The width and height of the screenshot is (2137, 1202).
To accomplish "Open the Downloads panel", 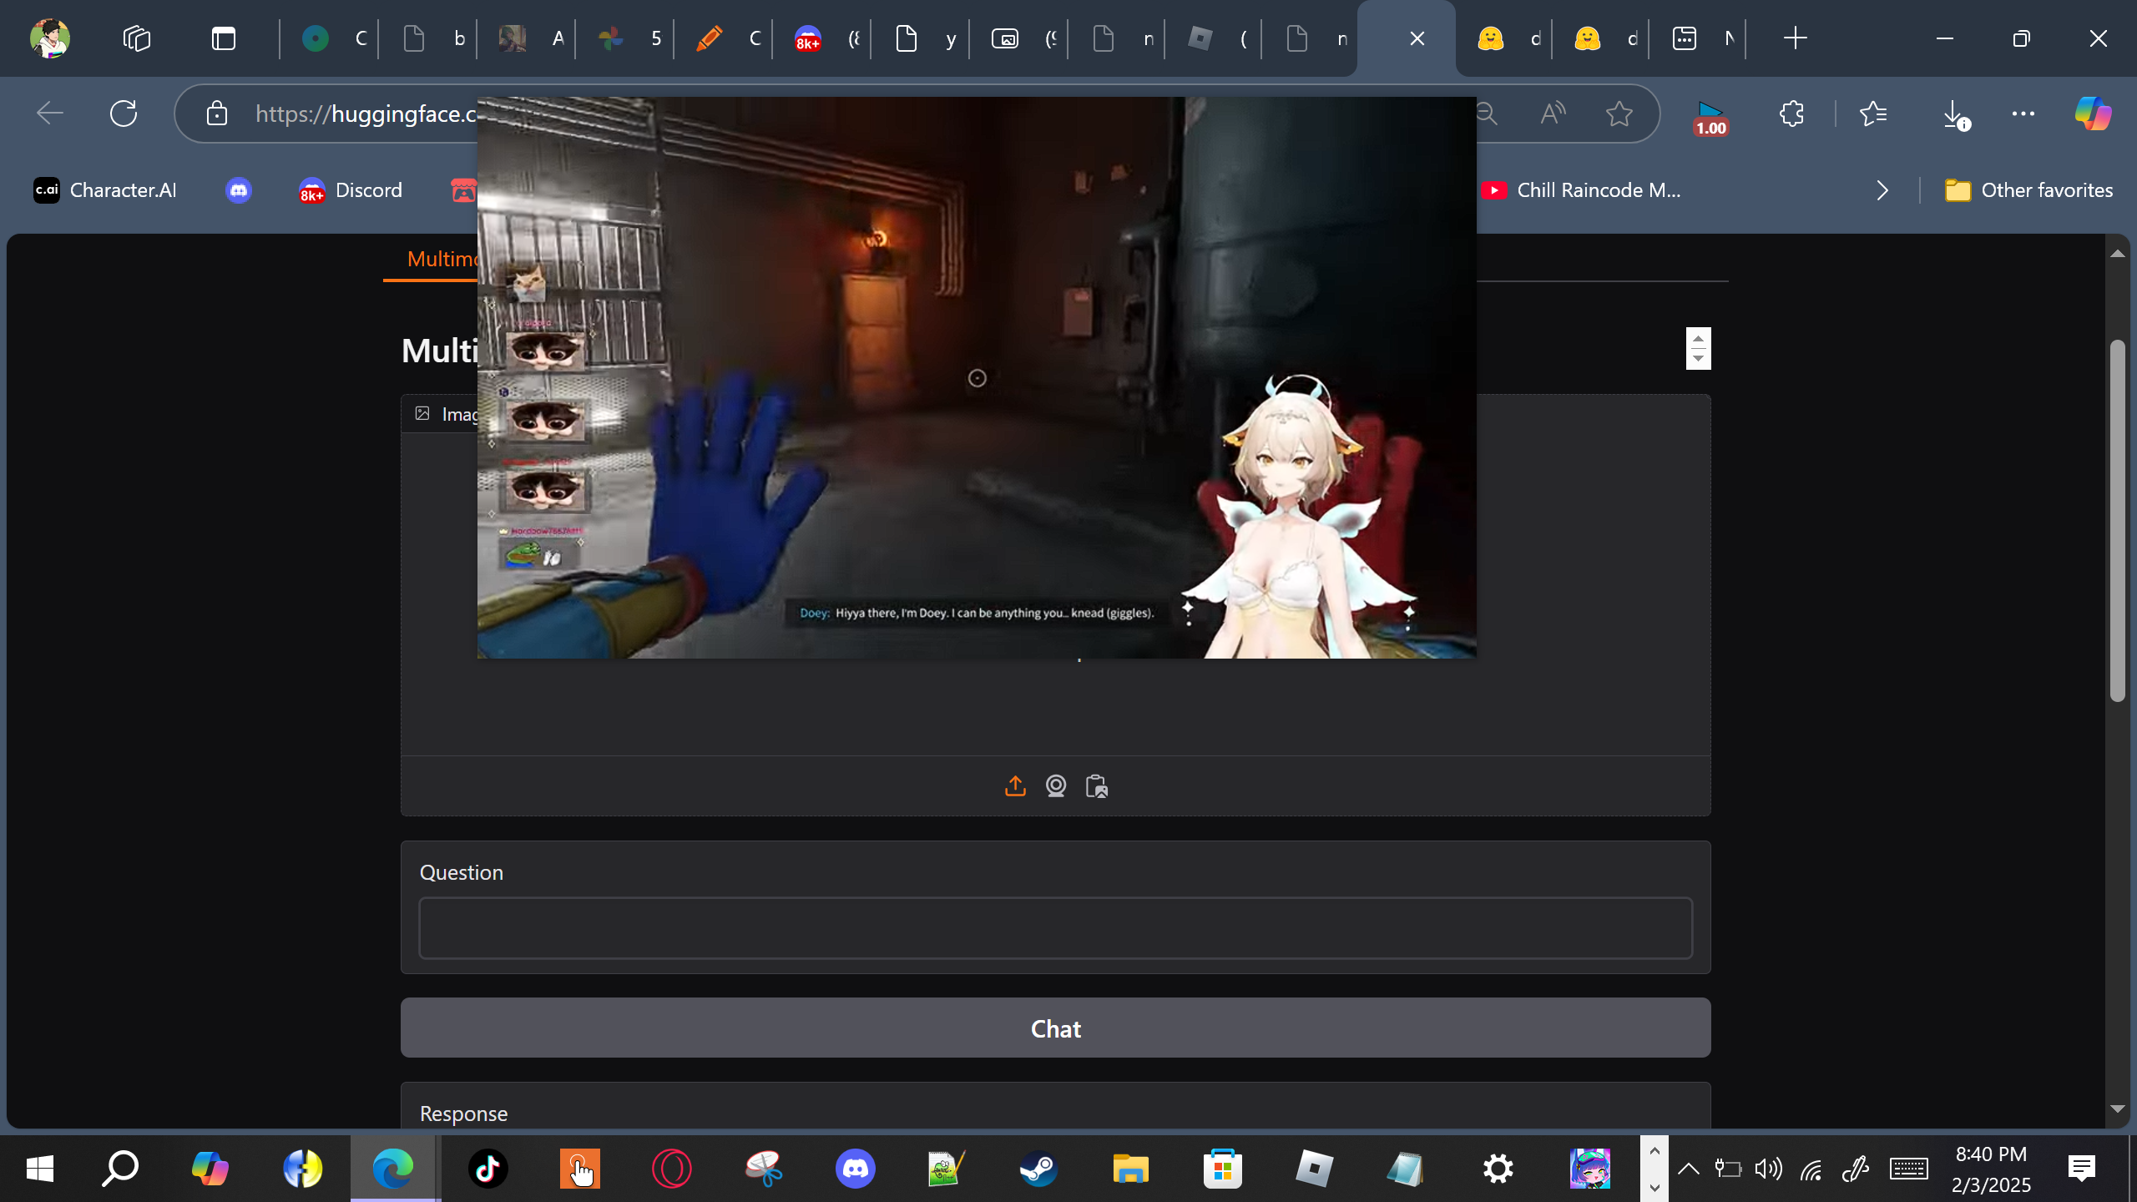I will [1955, 114].
